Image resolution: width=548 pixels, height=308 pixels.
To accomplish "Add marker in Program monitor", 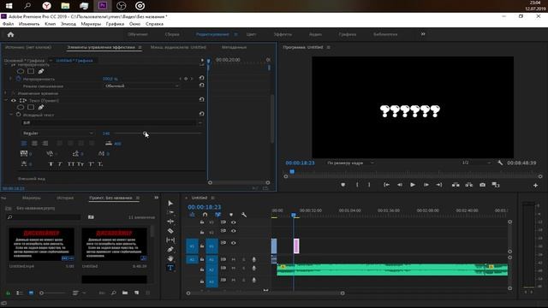I will coord(342,185).
